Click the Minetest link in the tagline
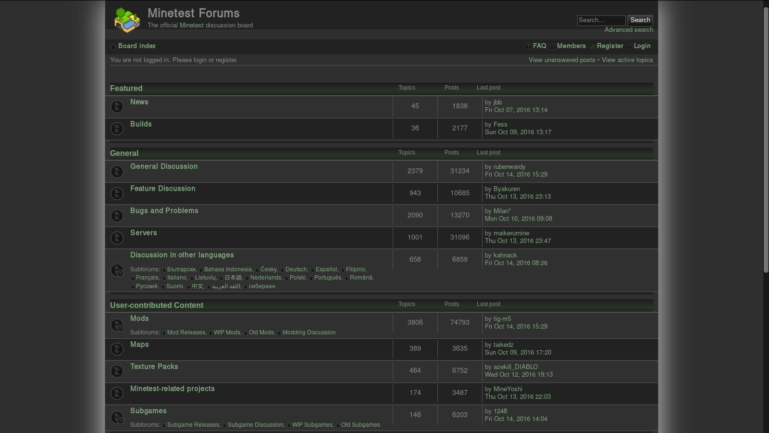This screenshot has width=769, height=433. coord(192,25)
